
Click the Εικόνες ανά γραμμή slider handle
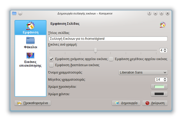96,50
